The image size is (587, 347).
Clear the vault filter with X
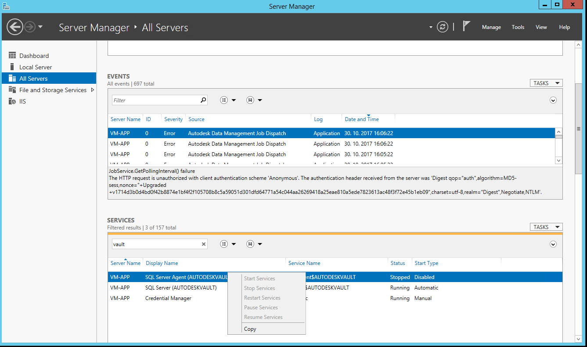point(204,244)
